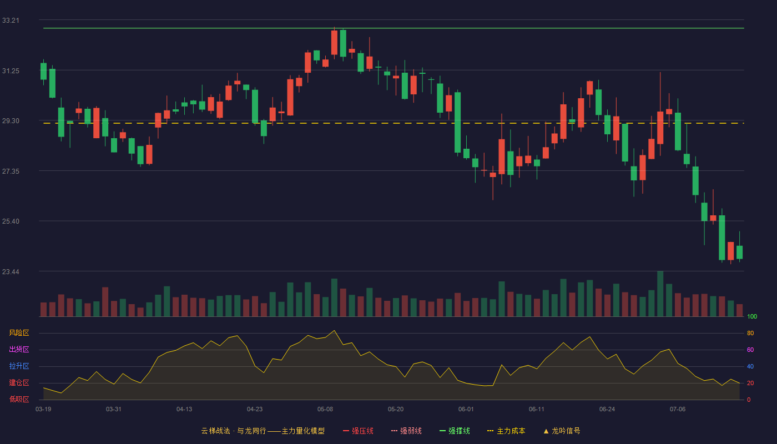
Task: Click the 05-08 date label
Action: (325, 409)
